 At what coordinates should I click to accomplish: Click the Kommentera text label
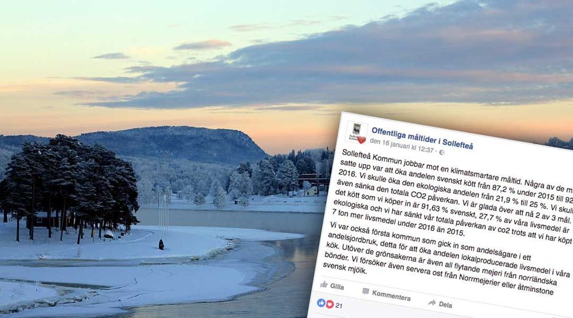(x=391, y=295)
